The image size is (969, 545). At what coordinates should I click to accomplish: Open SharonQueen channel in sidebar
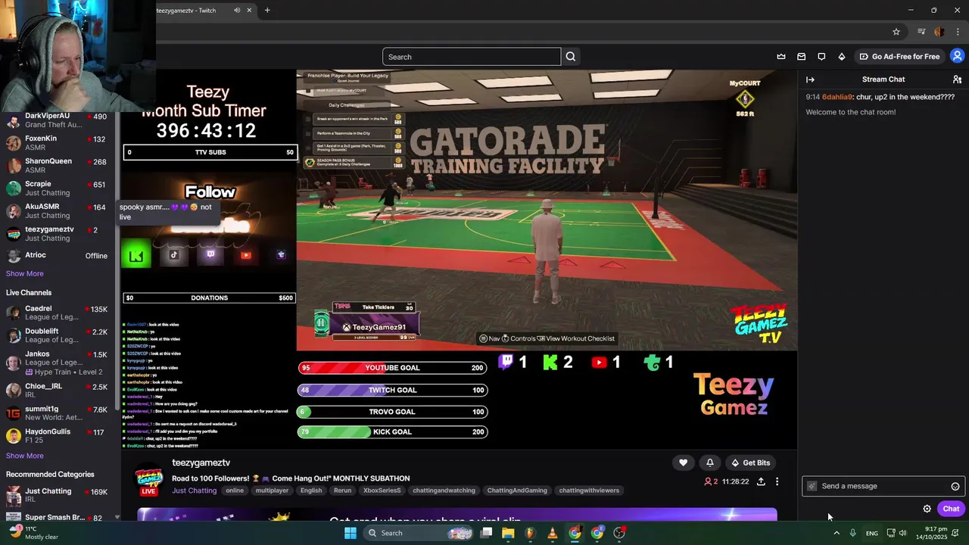[58, 166]
